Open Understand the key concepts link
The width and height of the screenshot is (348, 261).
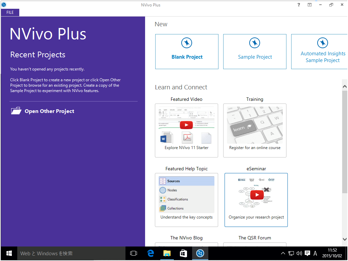tap(186, 217)
